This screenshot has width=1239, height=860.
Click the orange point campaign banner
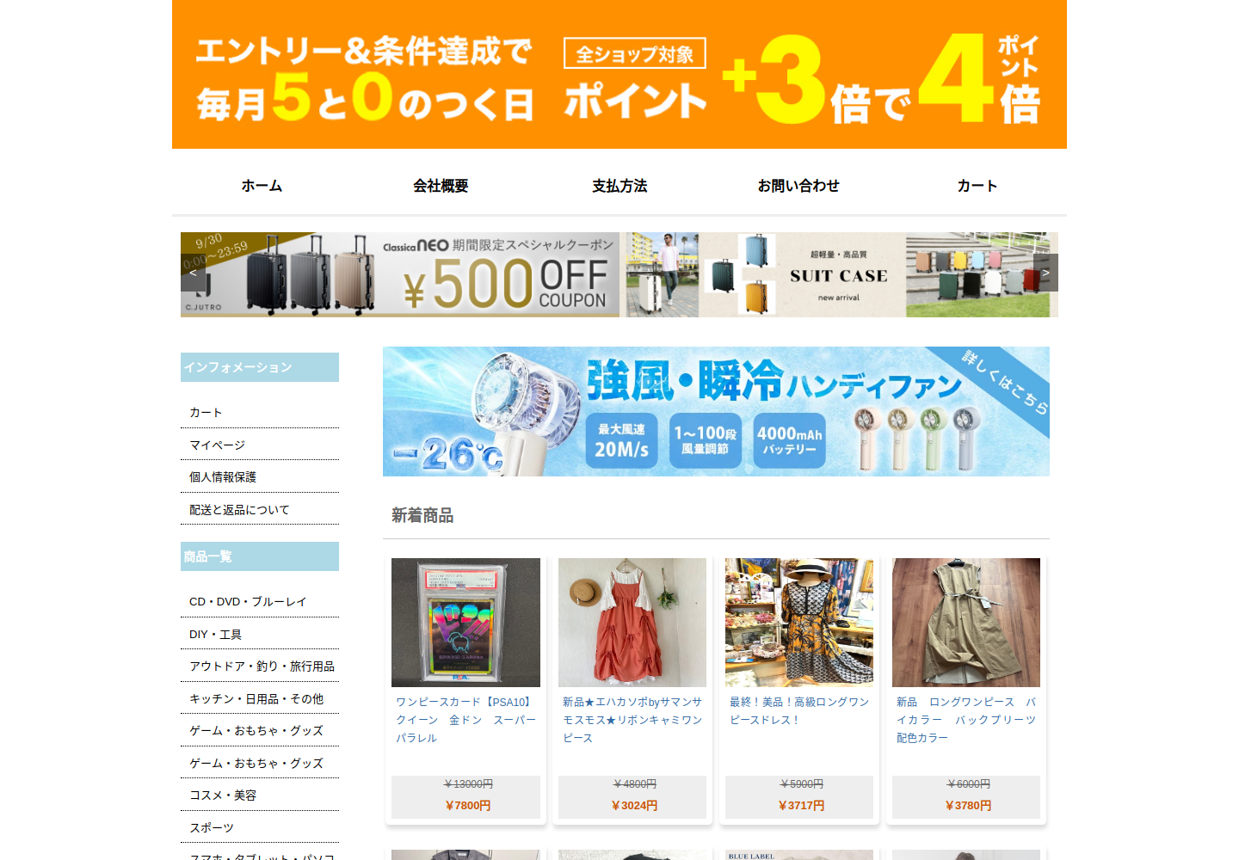[x=619, y=75]
